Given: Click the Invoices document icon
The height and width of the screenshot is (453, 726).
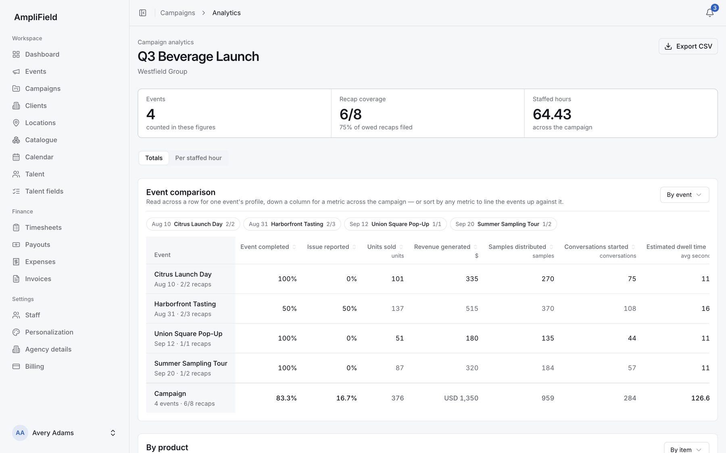Looking at the screenshot, I should (16, 279).
